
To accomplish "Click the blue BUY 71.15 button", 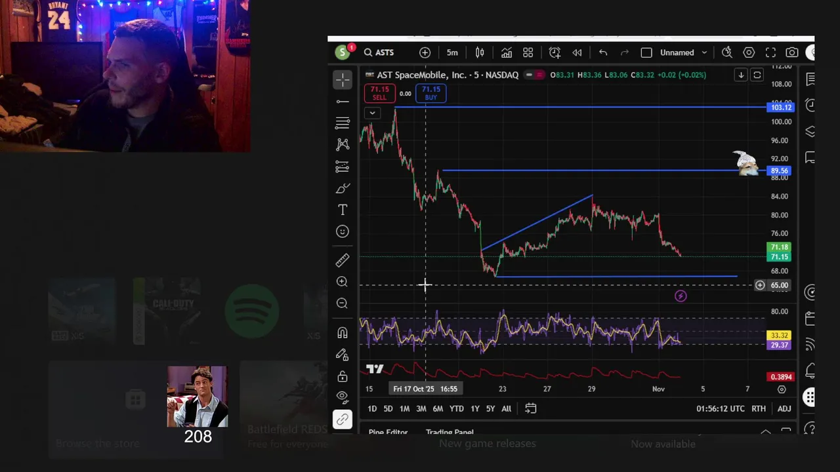I will point(430,93).
